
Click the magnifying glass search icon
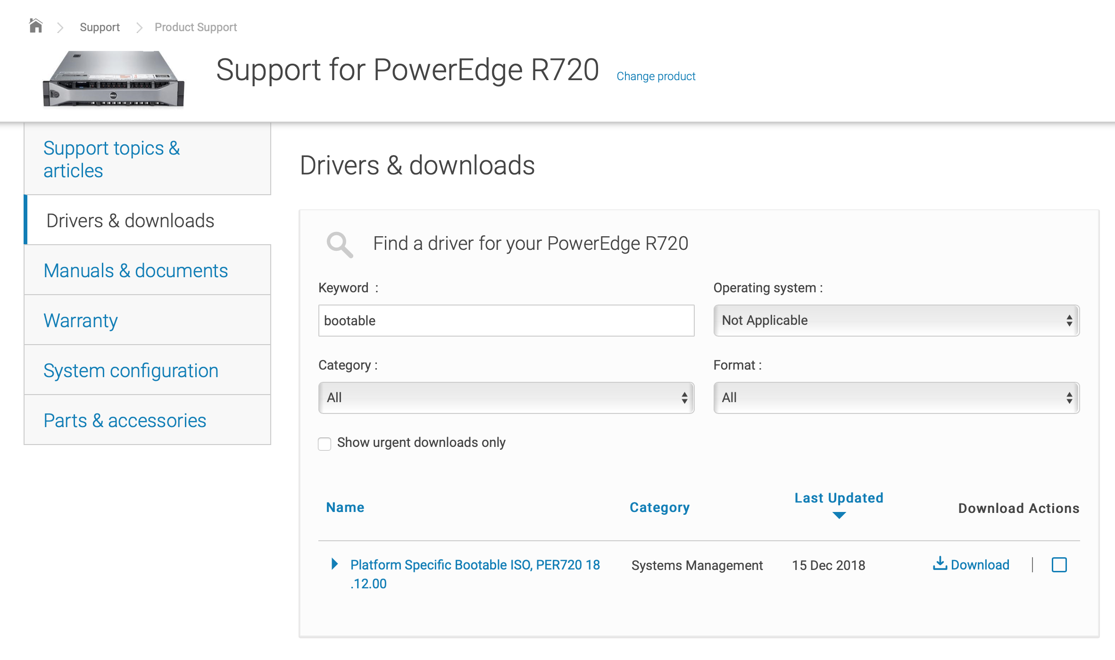point(340,245)
